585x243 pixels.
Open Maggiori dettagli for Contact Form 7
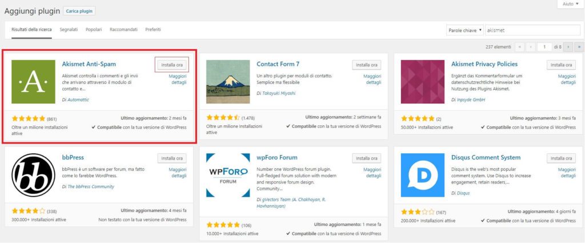[x=372, y=79]
